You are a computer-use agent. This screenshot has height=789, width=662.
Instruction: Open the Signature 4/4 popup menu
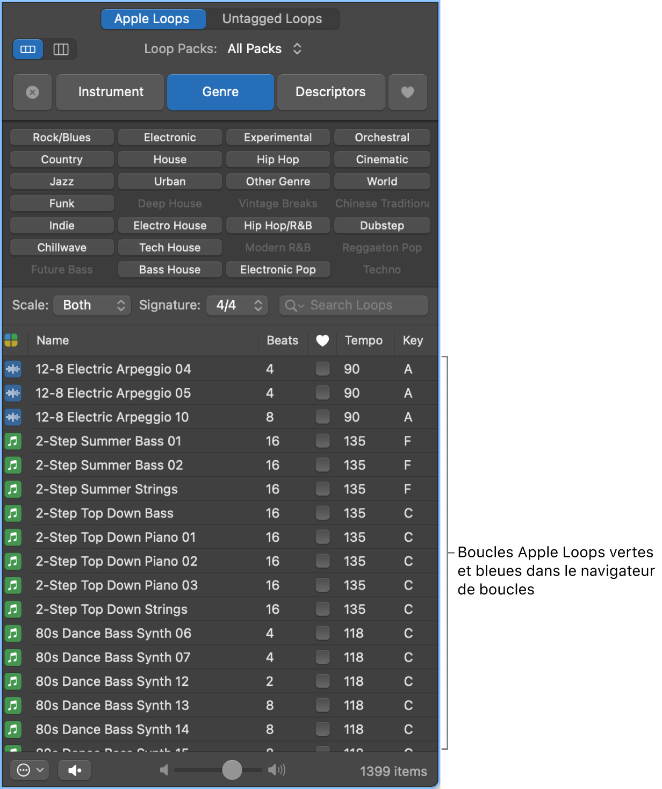[238, 305]
